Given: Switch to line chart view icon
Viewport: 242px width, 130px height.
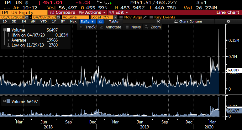Looking at the screenshot, I should pyautogui.click(x=101, y=22).
